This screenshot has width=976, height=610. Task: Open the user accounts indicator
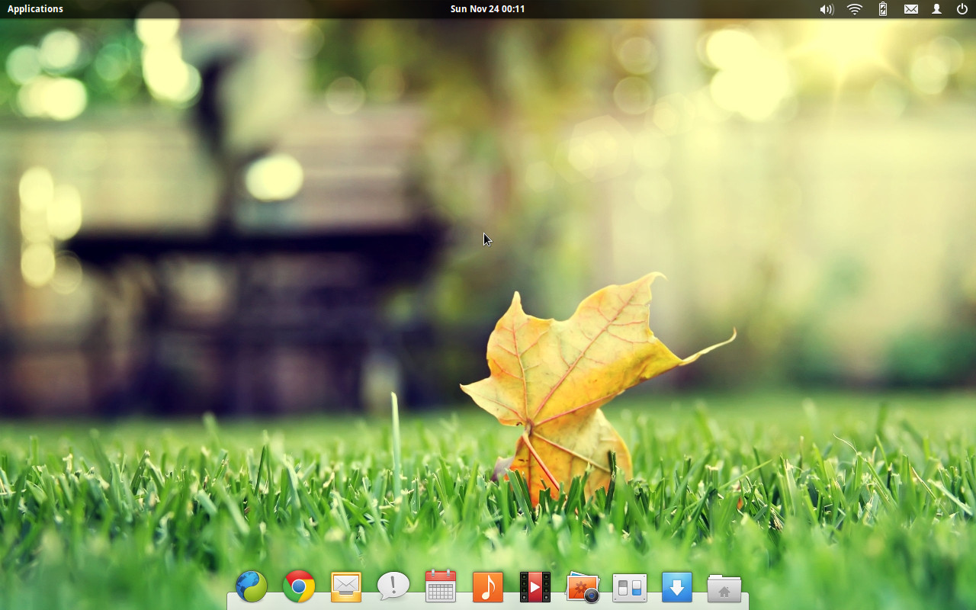click(937, 9)
